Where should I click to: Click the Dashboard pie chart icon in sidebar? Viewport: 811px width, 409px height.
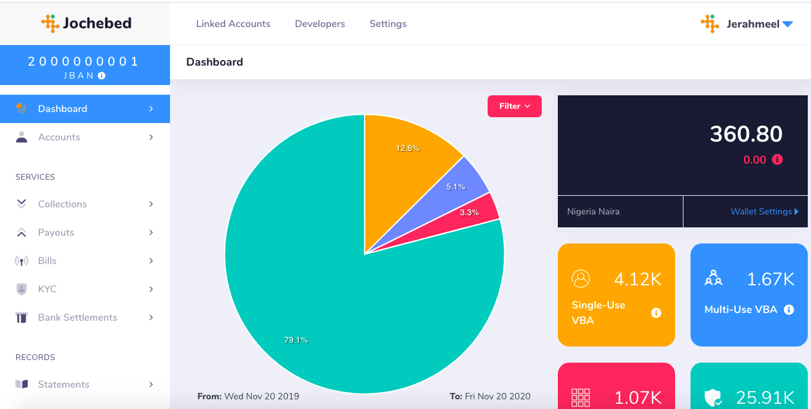point(21,108)
